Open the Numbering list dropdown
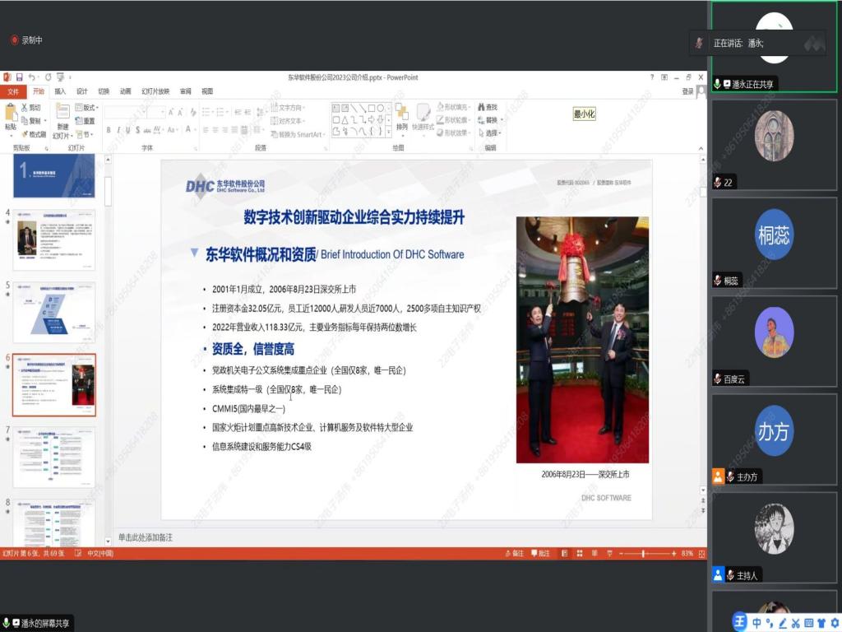The image size is (842, 632). [220, 112]
